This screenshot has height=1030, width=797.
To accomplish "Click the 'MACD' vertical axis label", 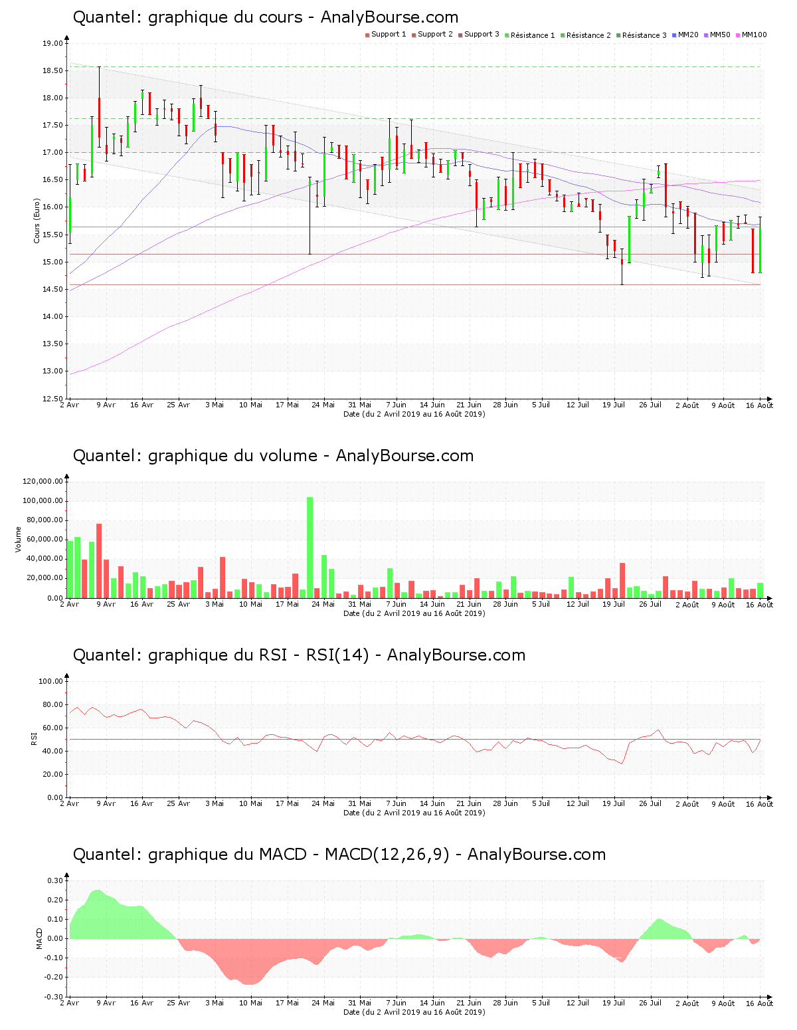I will click(x=39, y=938).
